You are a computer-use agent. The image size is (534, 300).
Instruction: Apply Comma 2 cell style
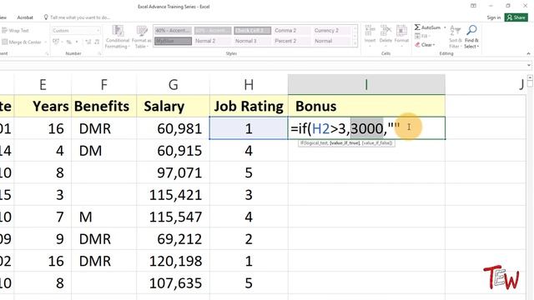point(292,31)
